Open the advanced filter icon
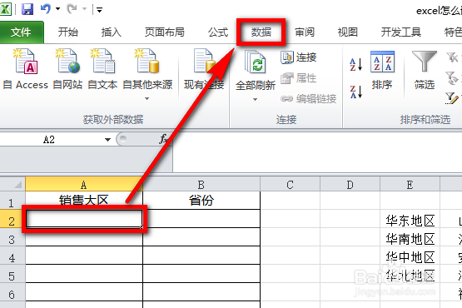 (x=452, y=98)
